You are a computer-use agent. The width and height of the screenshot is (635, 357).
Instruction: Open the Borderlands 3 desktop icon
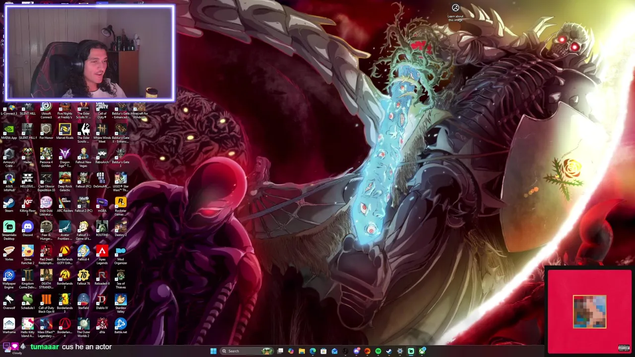pos(64,303)
